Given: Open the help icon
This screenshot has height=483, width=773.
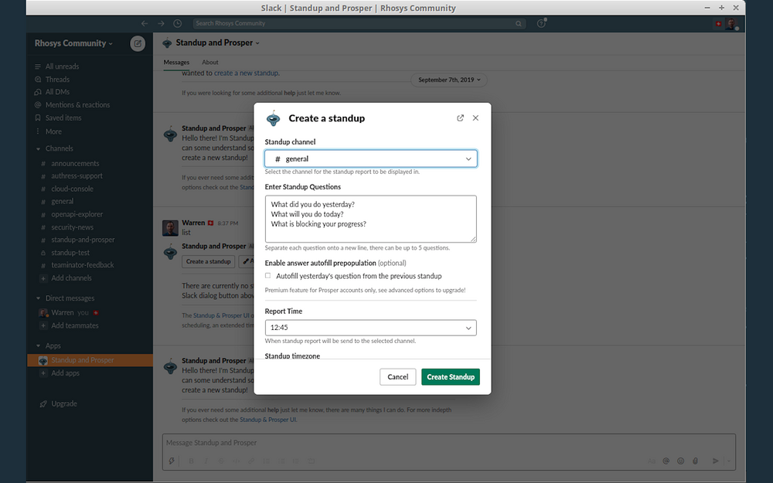Looking at the screenshot, I should click(541, 23).
